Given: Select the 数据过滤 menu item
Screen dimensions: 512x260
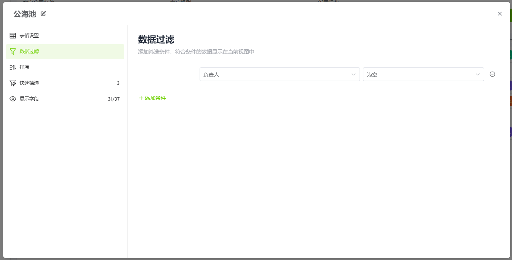Looking at the screenshot, I should point(65,52).
